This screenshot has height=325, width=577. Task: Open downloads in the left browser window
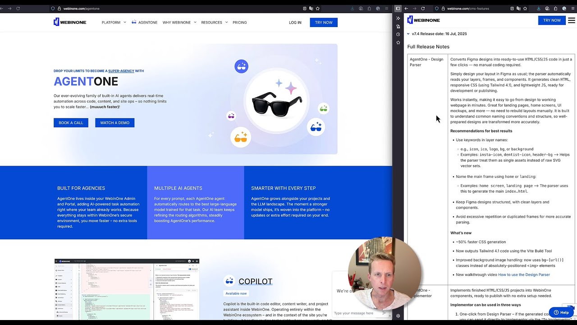click(x=353, y=9)
